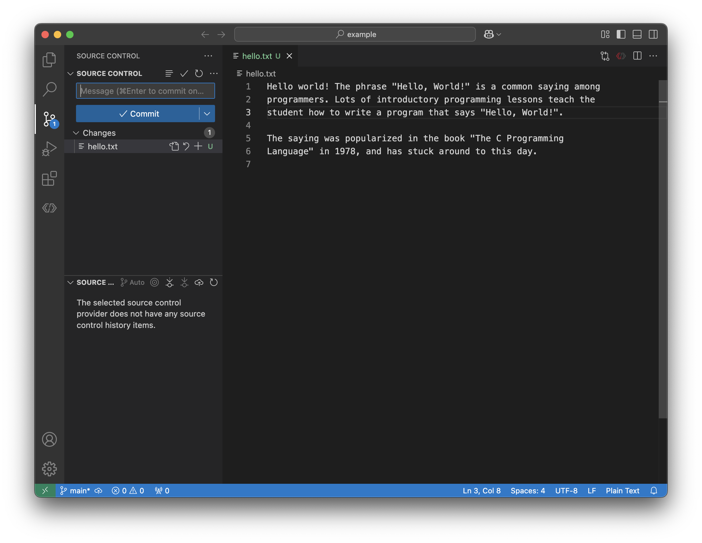
Task: Split the editor right
Action: [x=637, y=56]
